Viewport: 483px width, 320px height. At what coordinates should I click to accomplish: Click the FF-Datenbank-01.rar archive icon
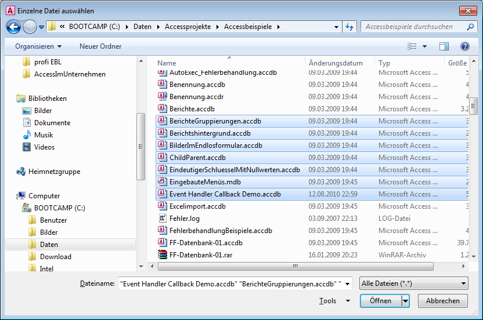coord(163,254)
